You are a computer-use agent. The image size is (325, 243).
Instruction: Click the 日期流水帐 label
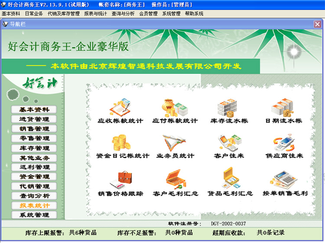pos(284,121)
